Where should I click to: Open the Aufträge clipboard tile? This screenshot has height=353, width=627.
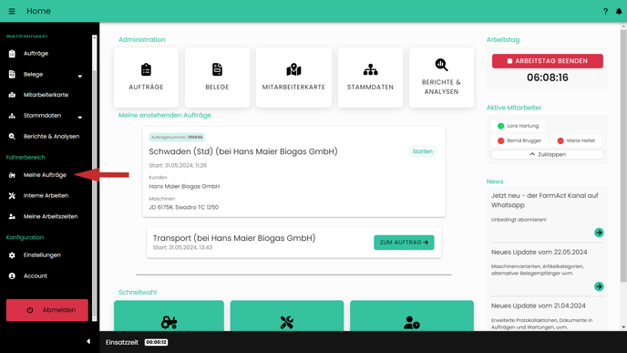click(147, 78)
